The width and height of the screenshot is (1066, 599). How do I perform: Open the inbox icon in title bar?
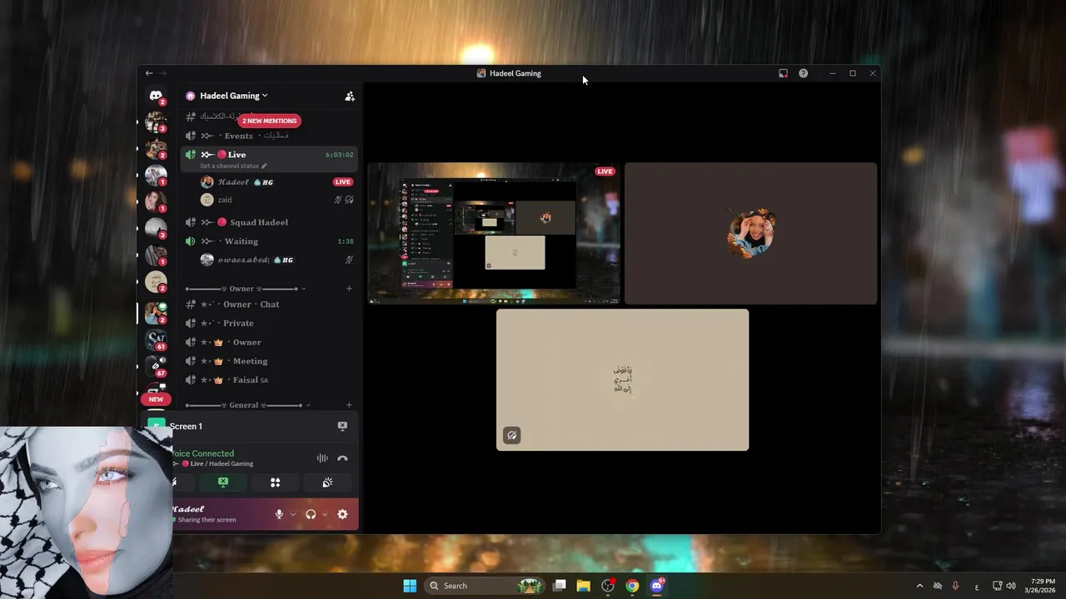[x=783, y=73]
